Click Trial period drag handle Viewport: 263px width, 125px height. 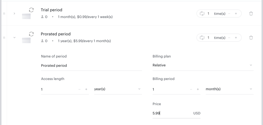pyautogui.click(x=4, y=14)
